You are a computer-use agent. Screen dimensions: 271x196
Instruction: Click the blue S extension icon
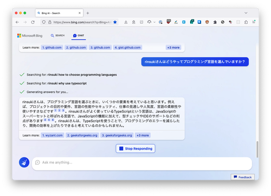coord(199,22)
